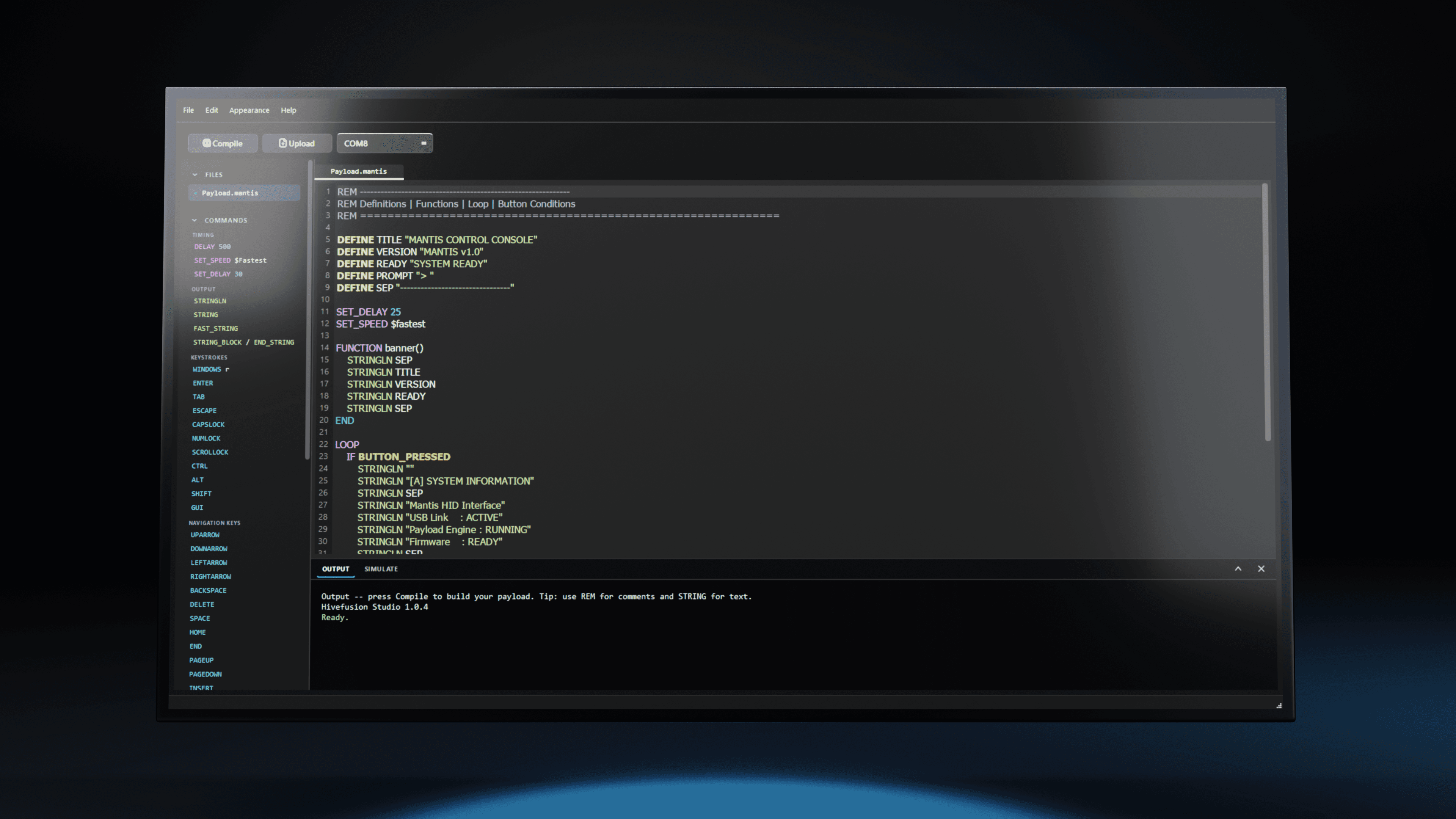The width and height of the screenshot is (1456, 819).
Task: Insert the END navigation command in sidebar
Action: [196, 646]
